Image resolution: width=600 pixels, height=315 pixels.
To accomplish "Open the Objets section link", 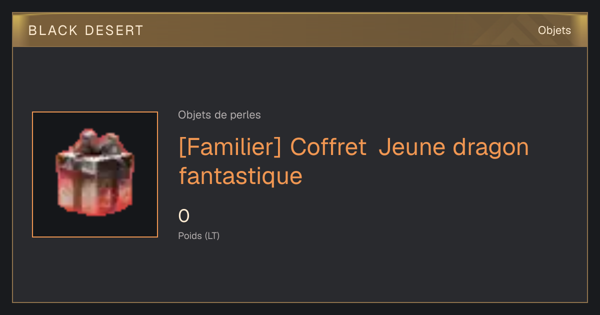I will point(554,30).
